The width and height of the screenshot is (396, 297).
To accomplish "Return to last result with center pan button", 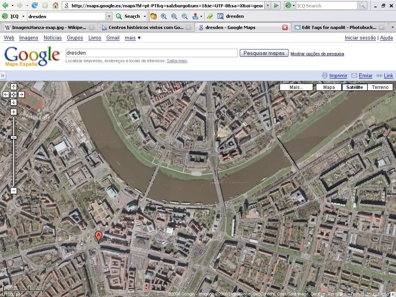I will click(14, 94).
